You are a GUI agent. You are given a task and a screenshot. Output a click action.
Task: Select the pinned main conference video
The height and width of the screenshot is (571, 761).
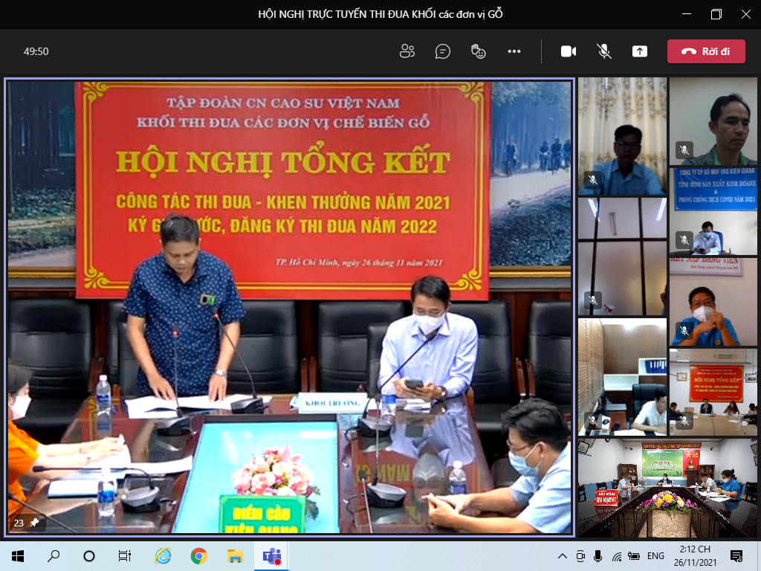click(x=290, y=308)
